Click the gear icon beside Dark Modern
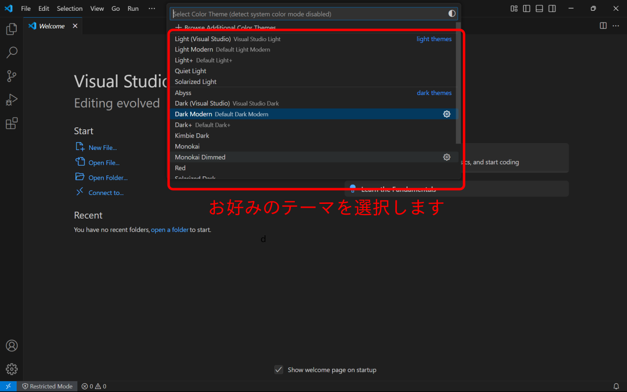 [446, 114]
